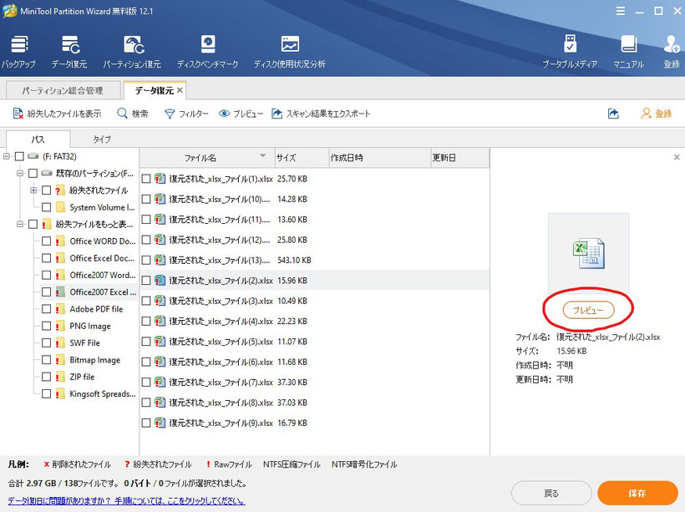Open the hamburger menu in title bar
685x512 pixels.
tap(621, 12)
